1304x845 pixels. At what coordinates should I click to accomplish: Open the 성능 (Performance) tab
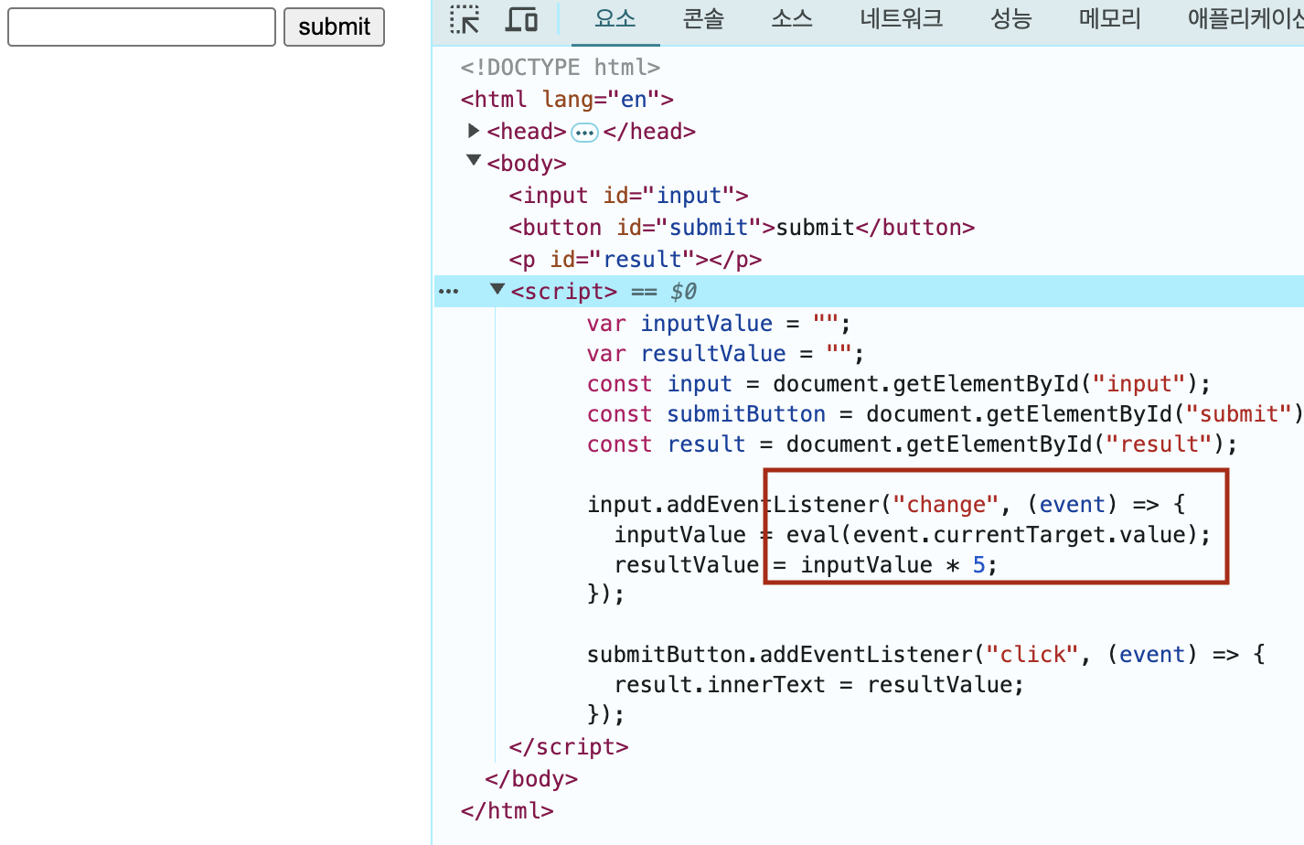(1011, 19)
